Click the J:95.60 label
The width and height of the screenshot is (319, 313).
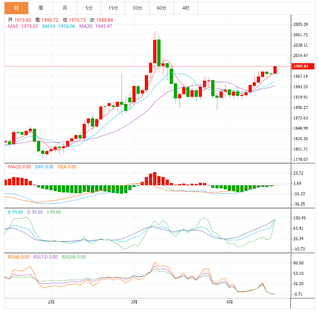coord(54,212)
